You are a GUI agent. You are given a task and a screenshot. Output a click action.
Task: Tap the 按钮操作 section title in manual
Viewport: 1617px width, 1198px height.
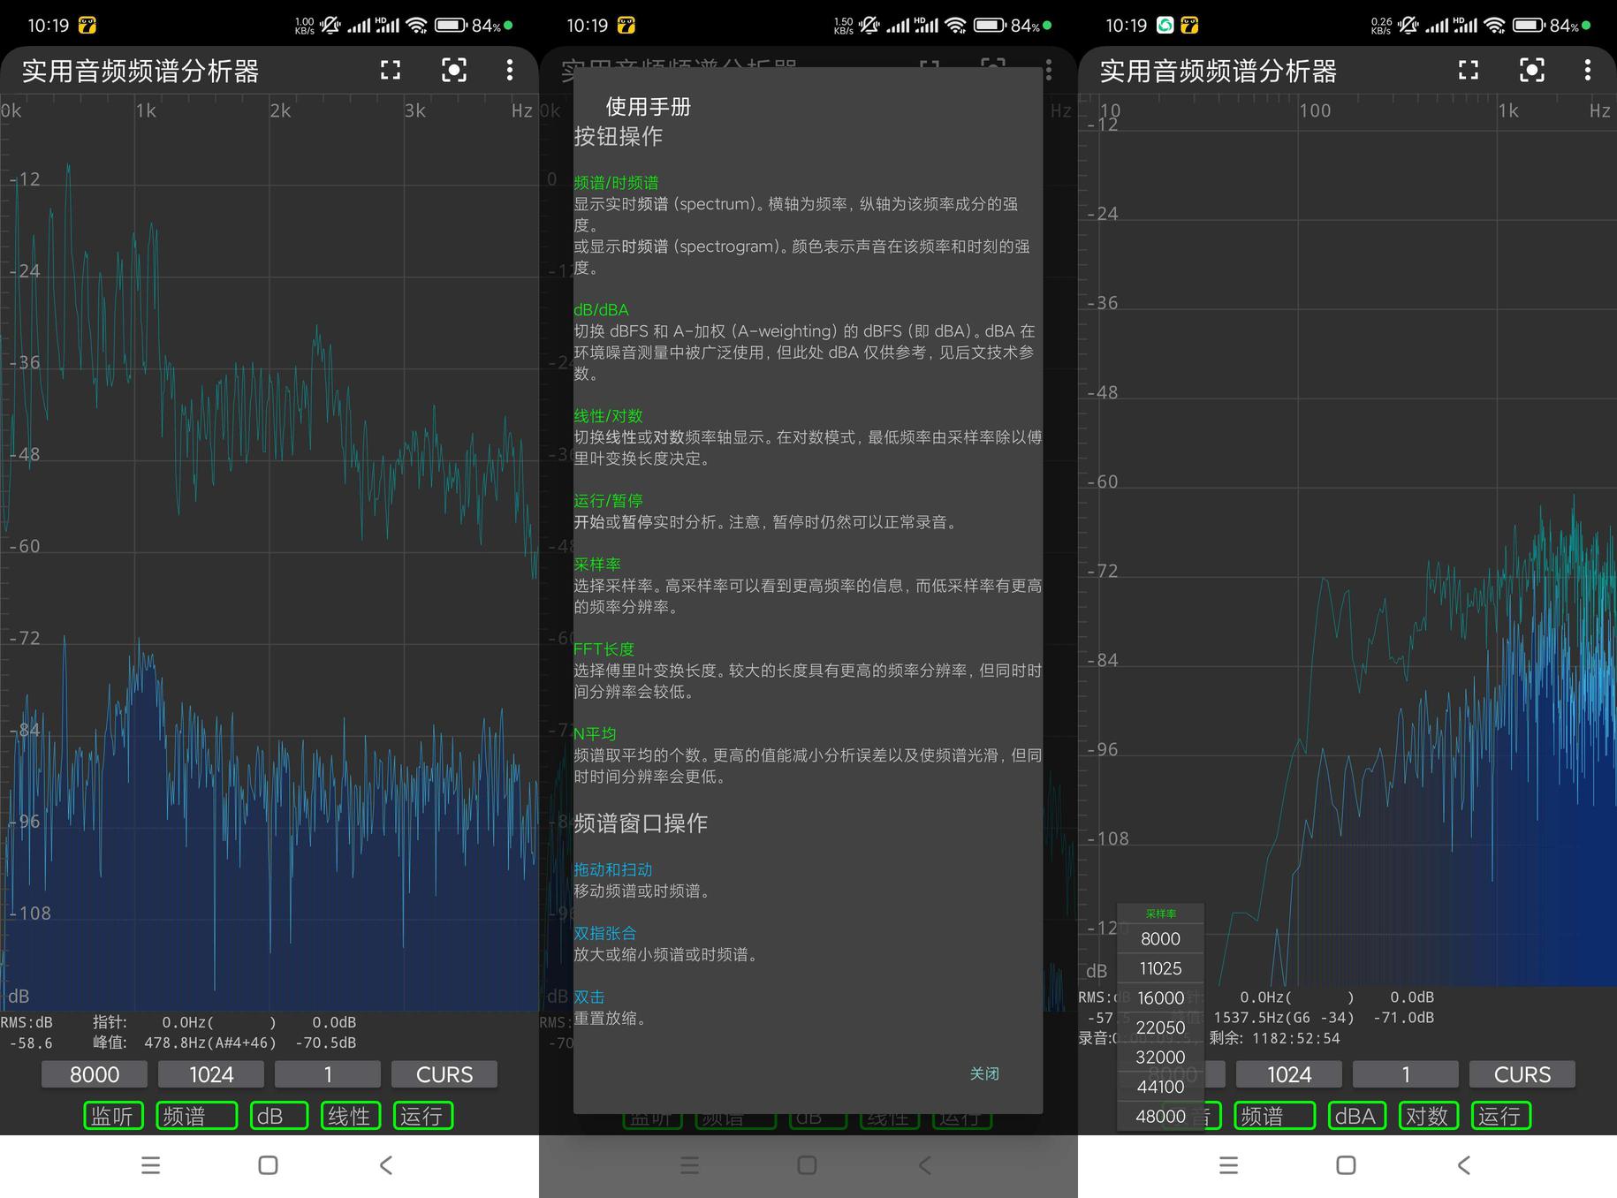tap(618, 137)
